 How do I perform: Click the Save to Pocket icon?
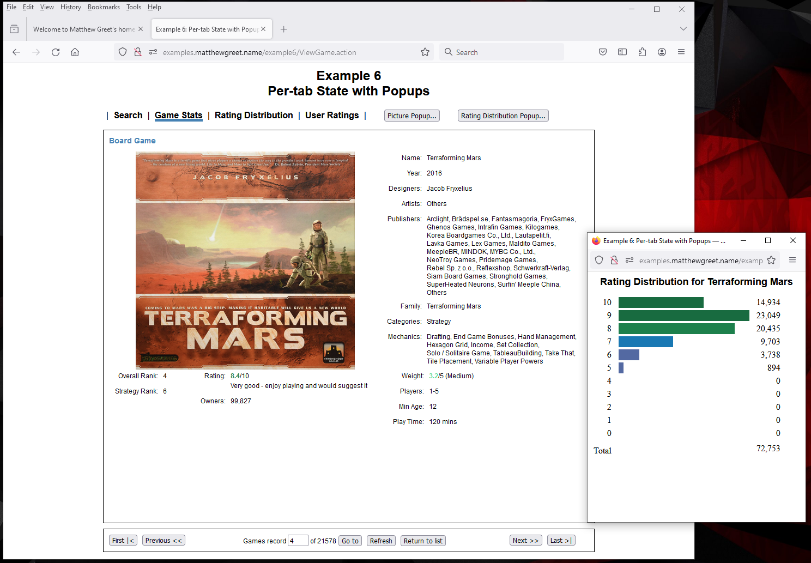pyautogui.click(x=603, y=52)
